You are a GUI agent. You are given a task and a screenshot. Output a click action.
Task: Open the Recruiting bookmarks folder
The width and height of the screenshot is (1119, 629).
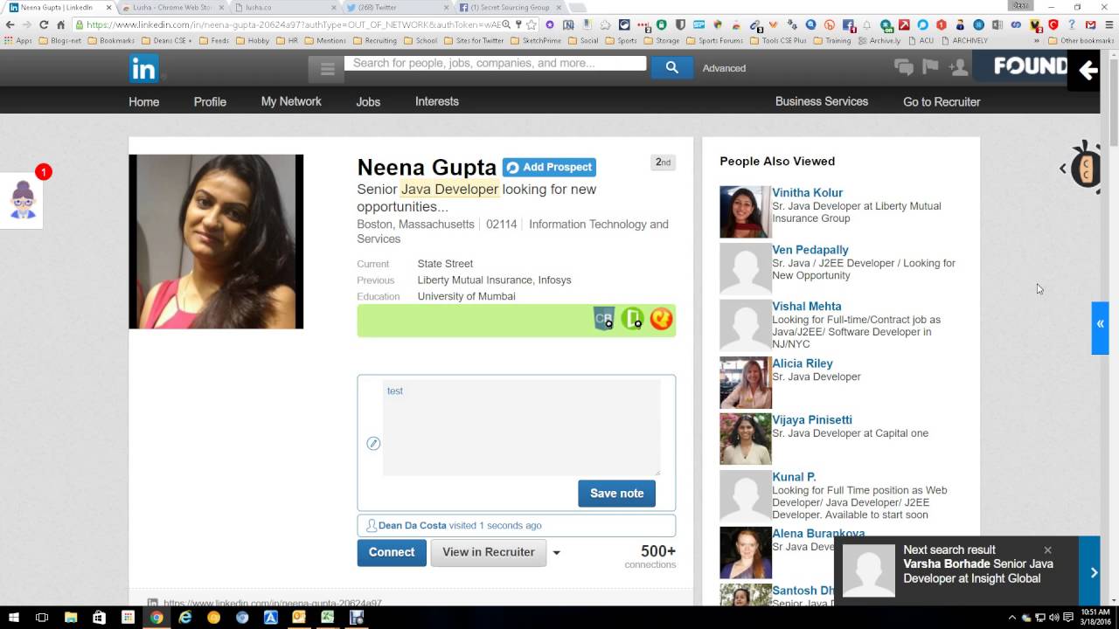374,40
